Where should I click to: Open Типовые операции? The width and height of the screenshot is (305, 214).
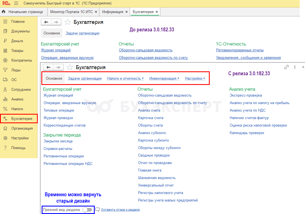(x=59, y=110)
